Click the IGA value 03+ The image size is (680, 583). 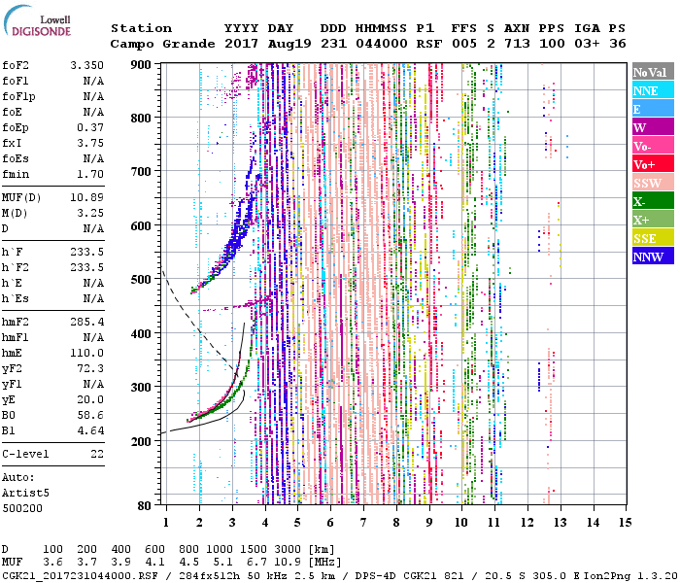click(x=587, y=44)
